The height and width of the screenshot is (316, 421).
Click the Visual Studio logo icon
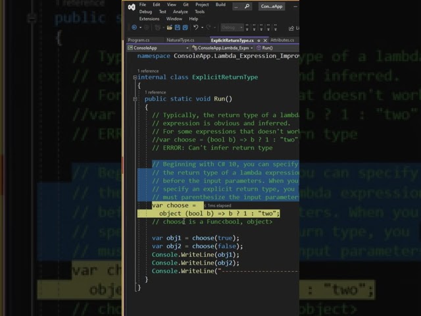[x=132, y=7]
